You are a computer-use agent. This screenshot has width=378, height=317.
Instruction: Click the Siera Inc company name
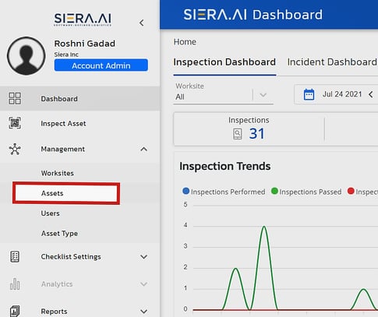coord(66,55)
